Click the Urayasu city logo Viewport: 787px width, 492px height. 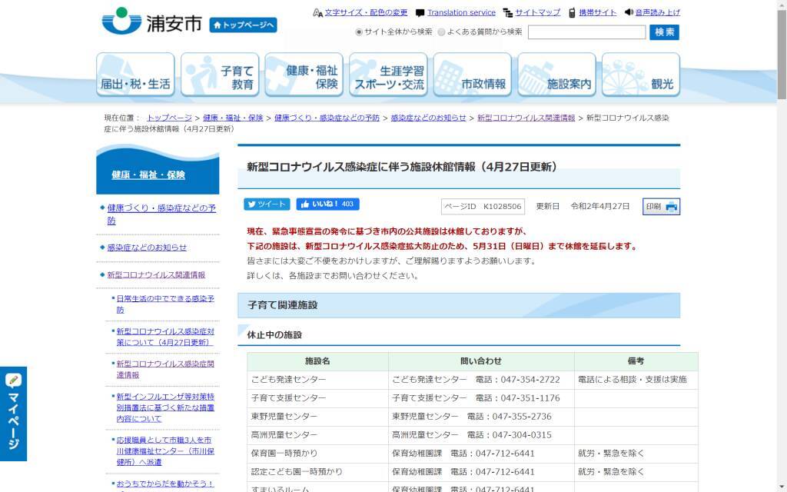[x=151, y=22]
